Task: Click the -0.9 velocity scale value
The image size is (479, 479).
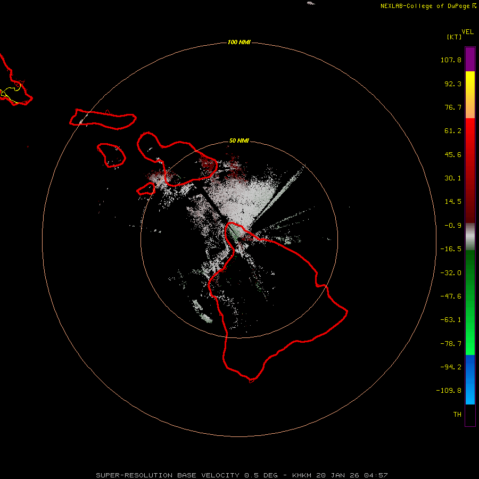Action: coord(453,226)
